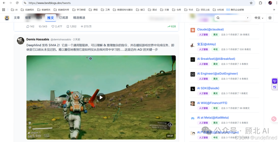Click the AI SDK sparkle icon
The width and height of the screenshot is (278, 142).
point(193,89)
